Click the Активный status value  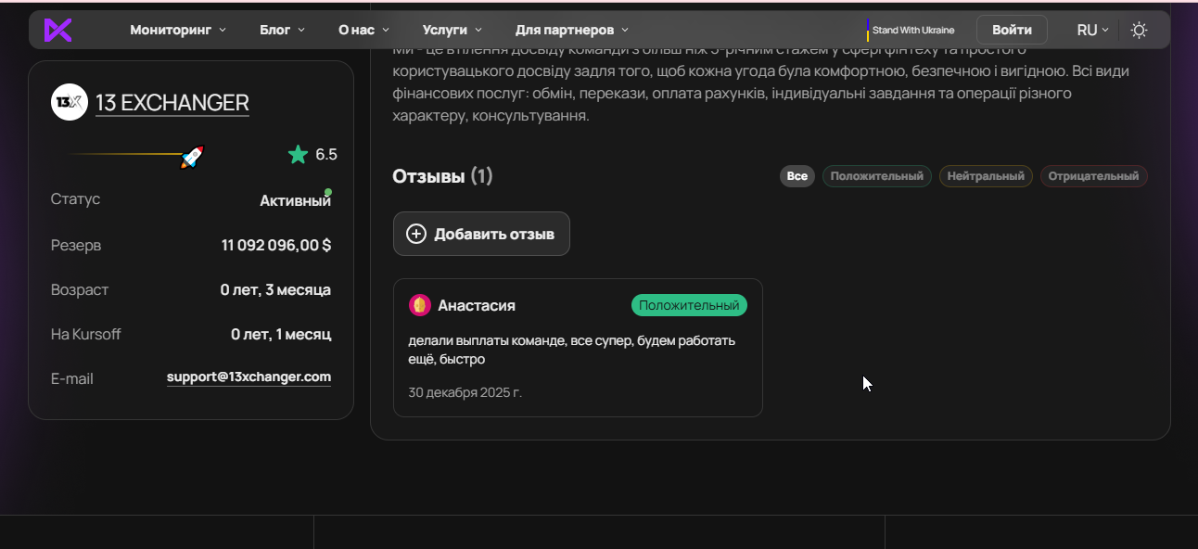(x=295, y=200)
